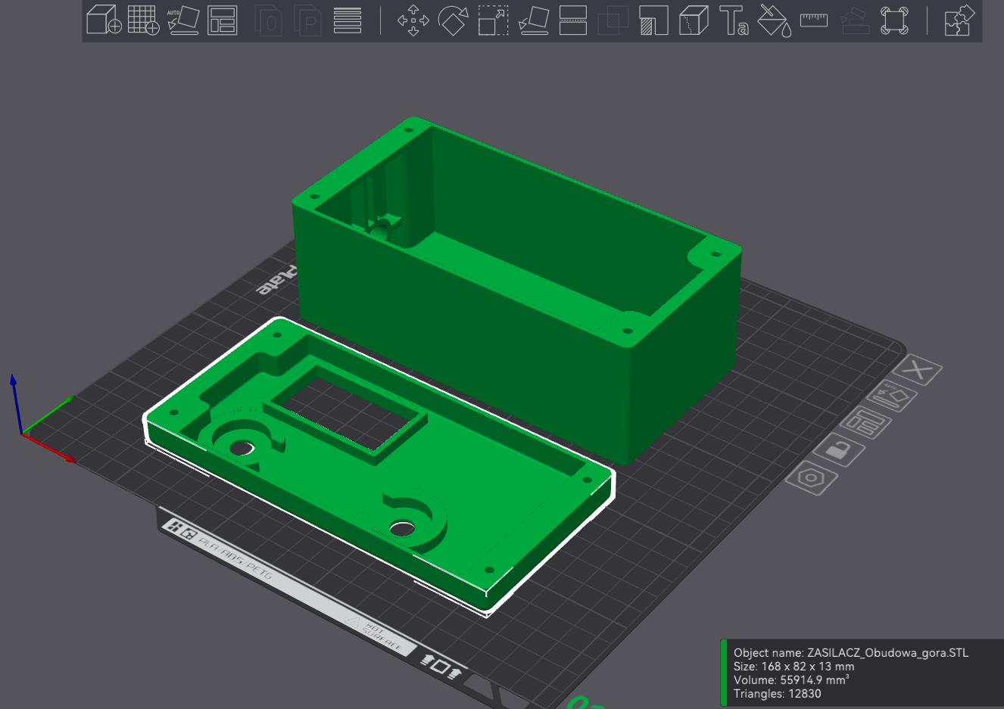Open the Brim ears tool

894,20
